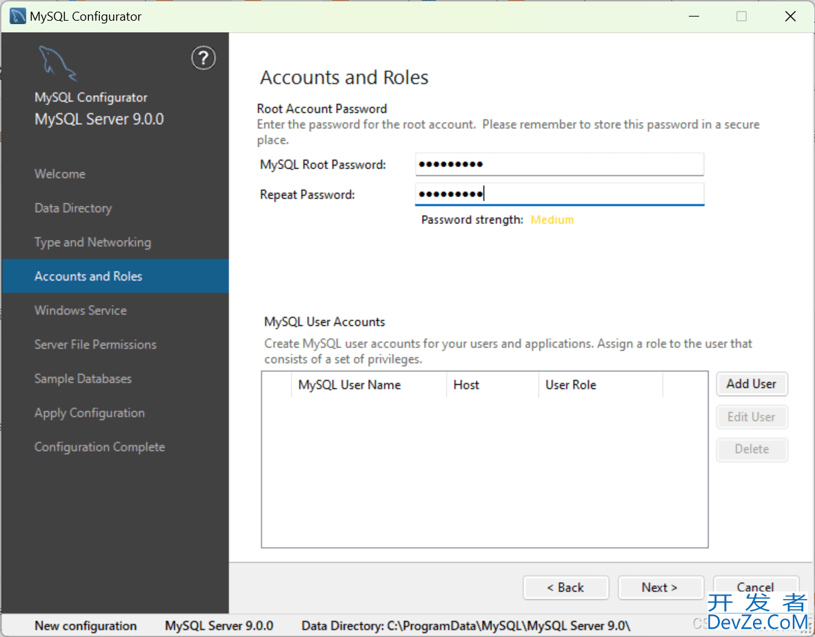The width and height of the screenshot is (815, 637).
Task: Open the Sample Databases step
Action: click(x=83, y=378)
